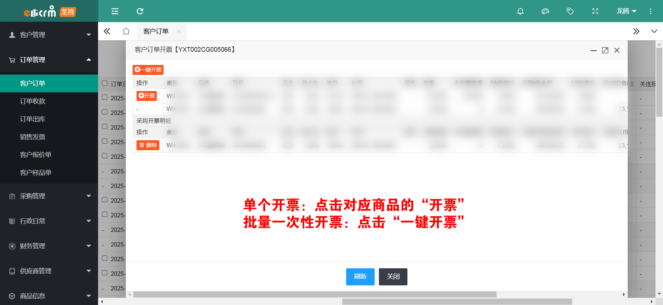Click the refresh icon in header
The height and width of the screenshot is (305, 663).
point(140,11)
